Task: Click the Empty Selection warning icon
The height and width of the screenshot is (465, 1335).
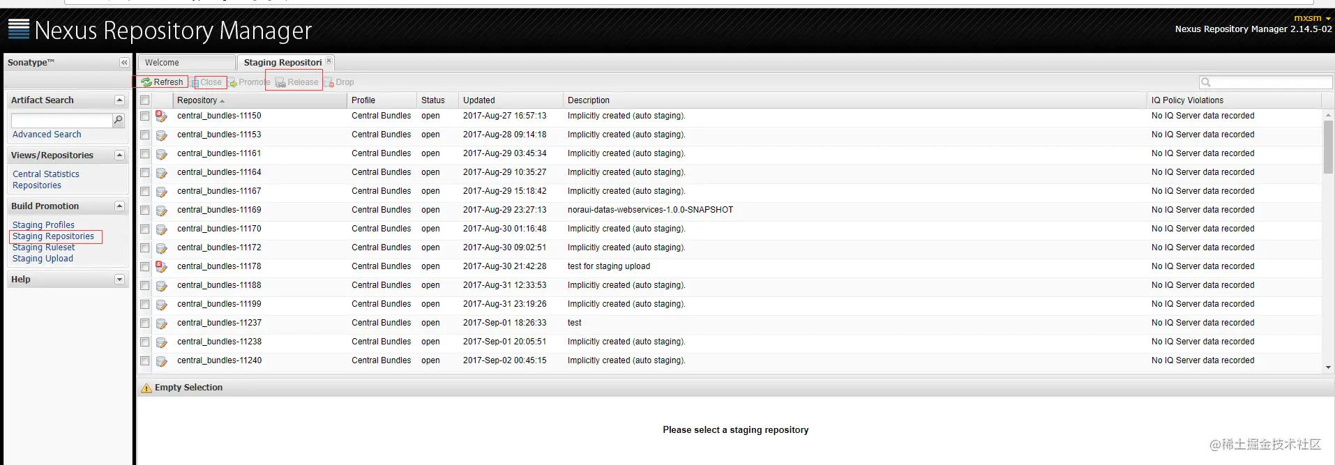Action: pyautogui.click(x=146, y=388)
